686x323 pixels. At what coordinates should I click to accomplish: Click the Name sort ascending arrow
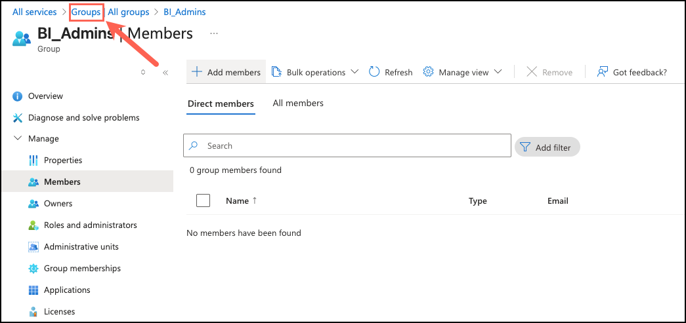click(x=255, y=200)
